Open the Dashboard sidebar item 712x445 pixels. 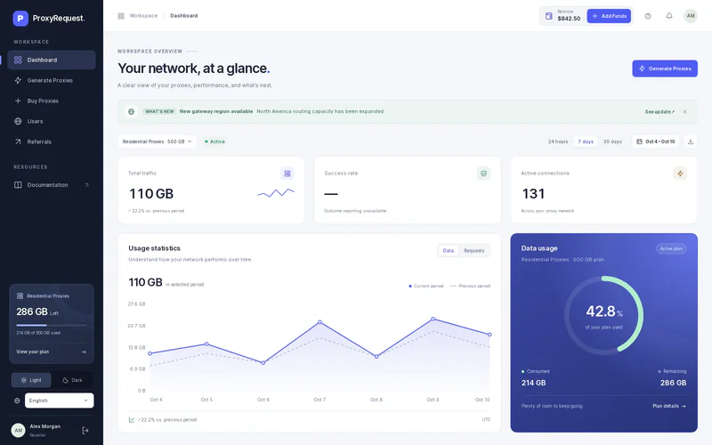point(52,60)
